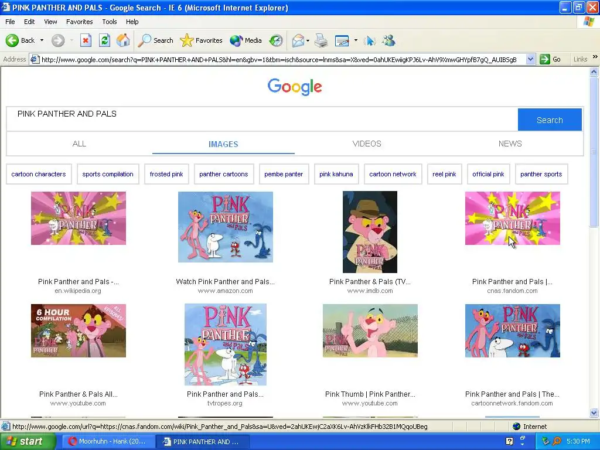Image resolution: width=600 pixels, height=450 pixels.
Task: Click the scrollbar down arrow
Action: [x=594, y=412]
